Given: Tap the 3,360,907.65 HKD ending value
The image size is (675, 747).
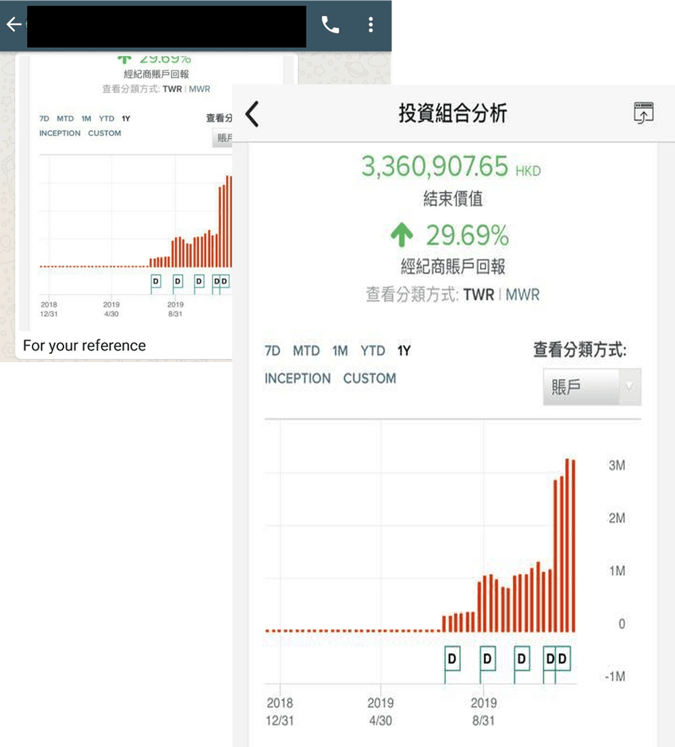Looking at the screenshot, I should point(451,167).
